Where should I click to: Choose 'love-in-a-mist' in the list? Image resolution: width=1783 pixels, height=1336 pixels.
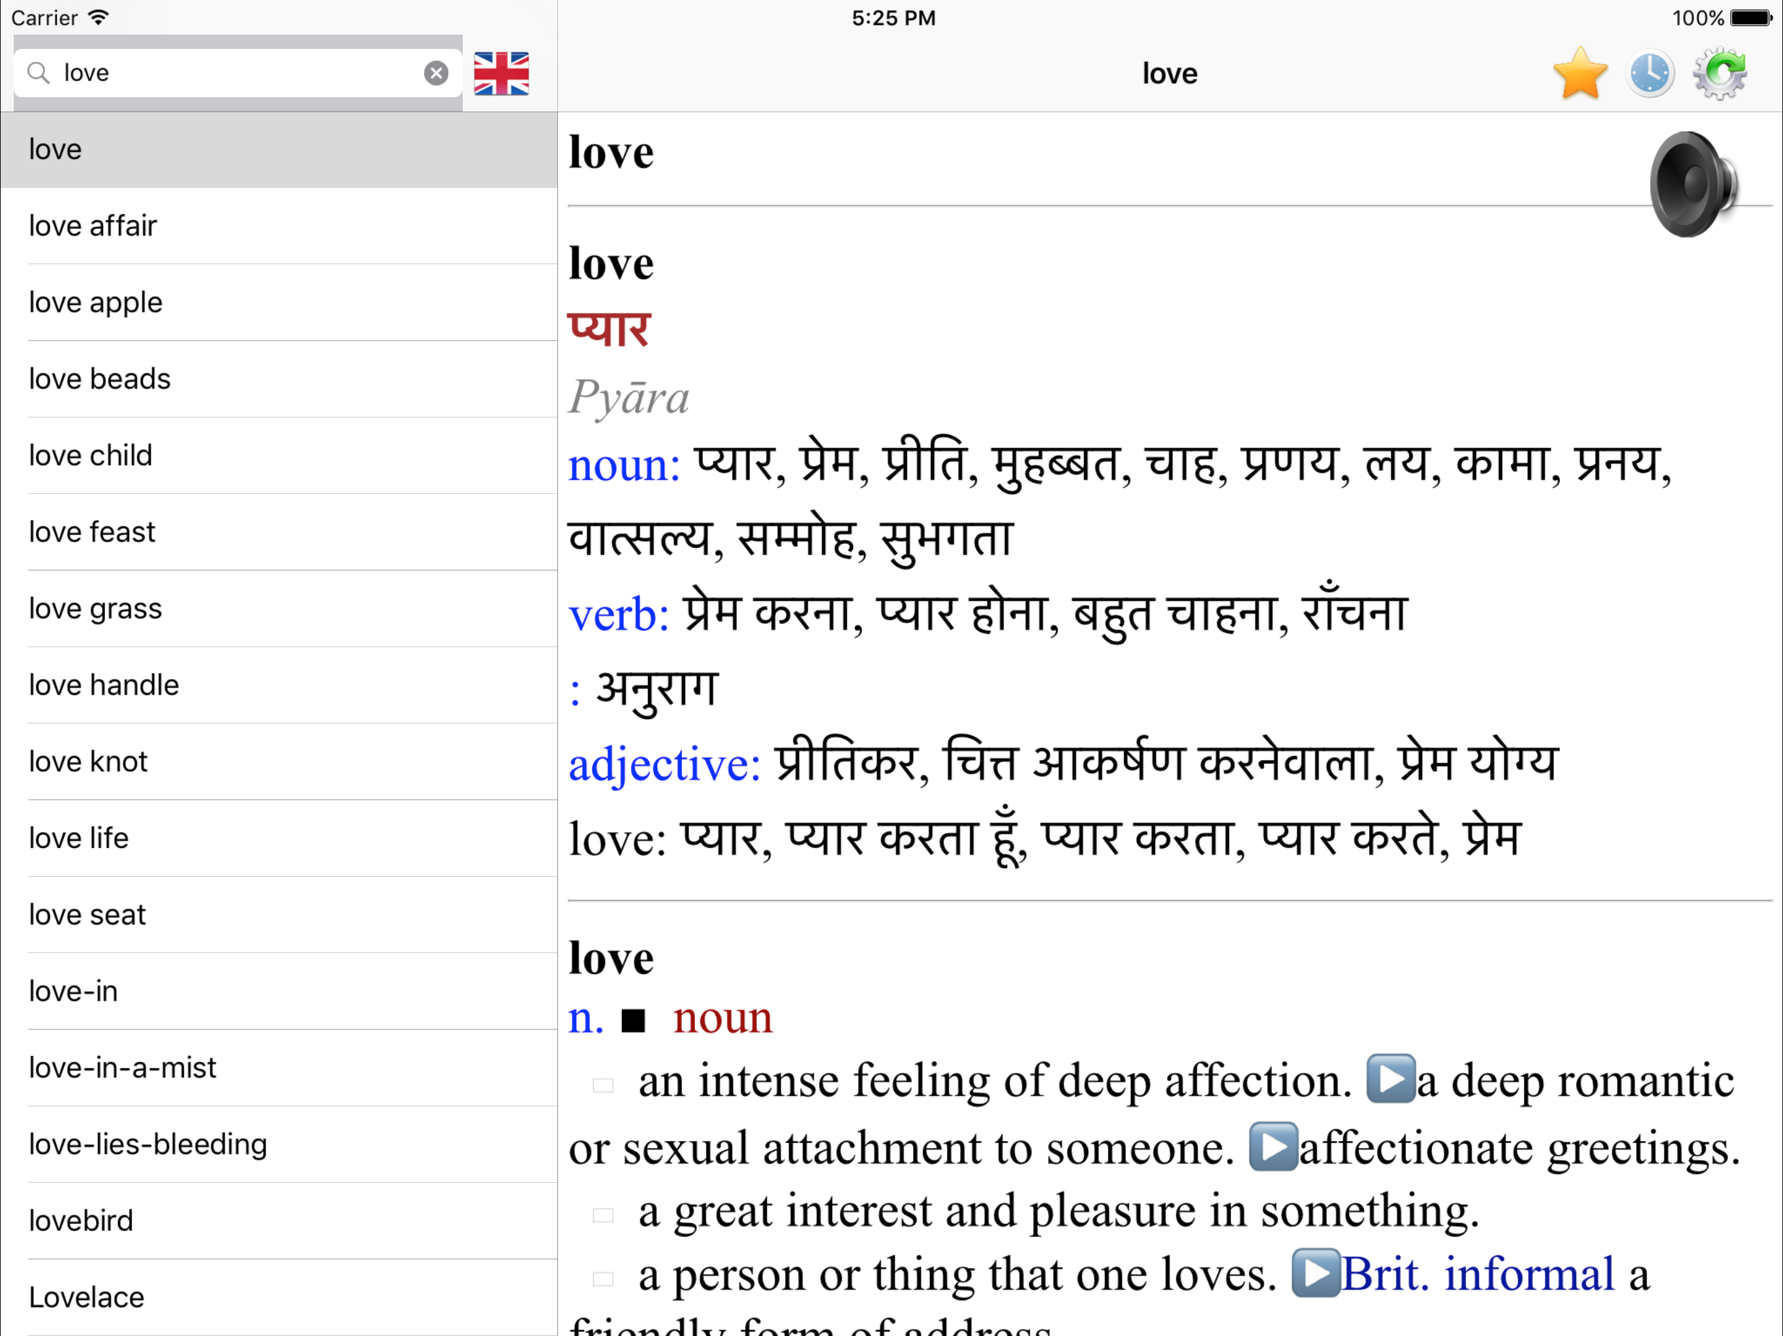tap(279, 1069)
